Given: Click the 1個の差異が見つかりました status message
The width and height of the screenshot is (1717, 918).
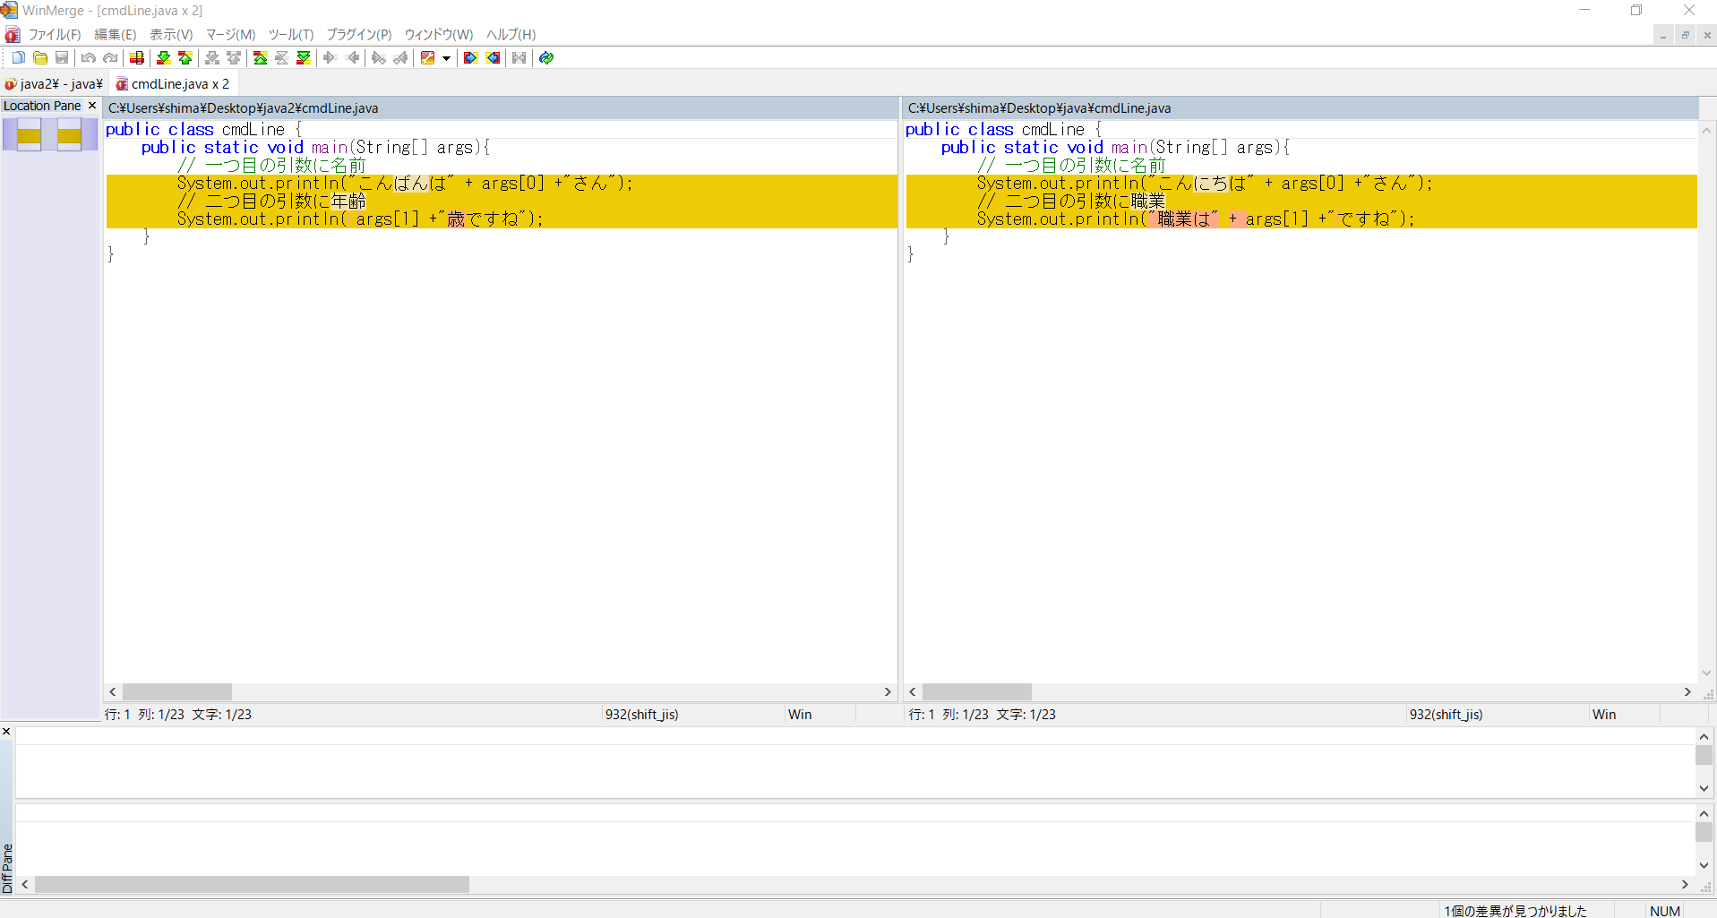Looking at the screenshot, I should coord(1515,911).
